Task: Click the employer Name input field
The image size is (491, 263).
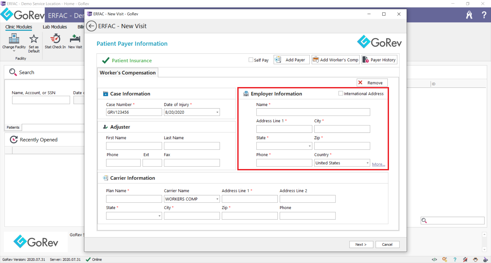Action: click(x=313, y=112)
